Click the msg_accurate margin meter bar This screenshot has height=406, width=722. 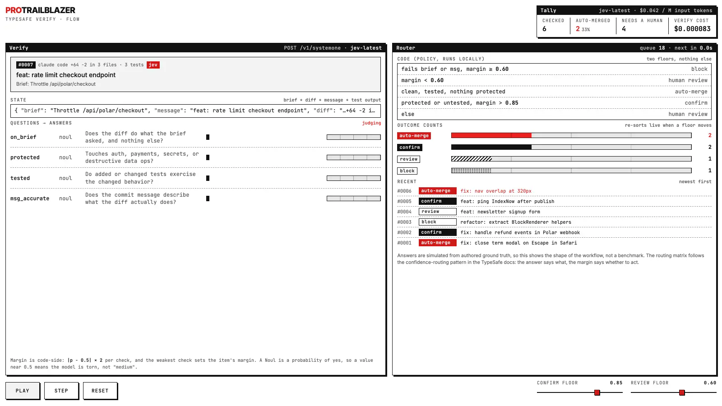(354, 198)
